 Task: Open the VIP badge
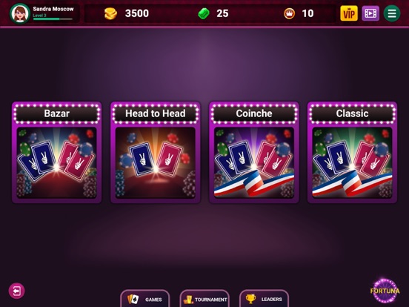[349, 13]
